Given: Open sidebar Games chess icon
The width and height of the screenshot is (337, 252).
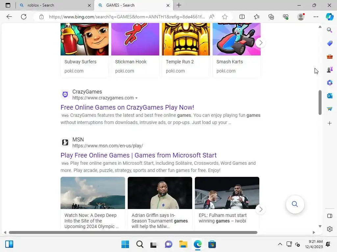Looking at the screenshot, I should click(329, 70).
